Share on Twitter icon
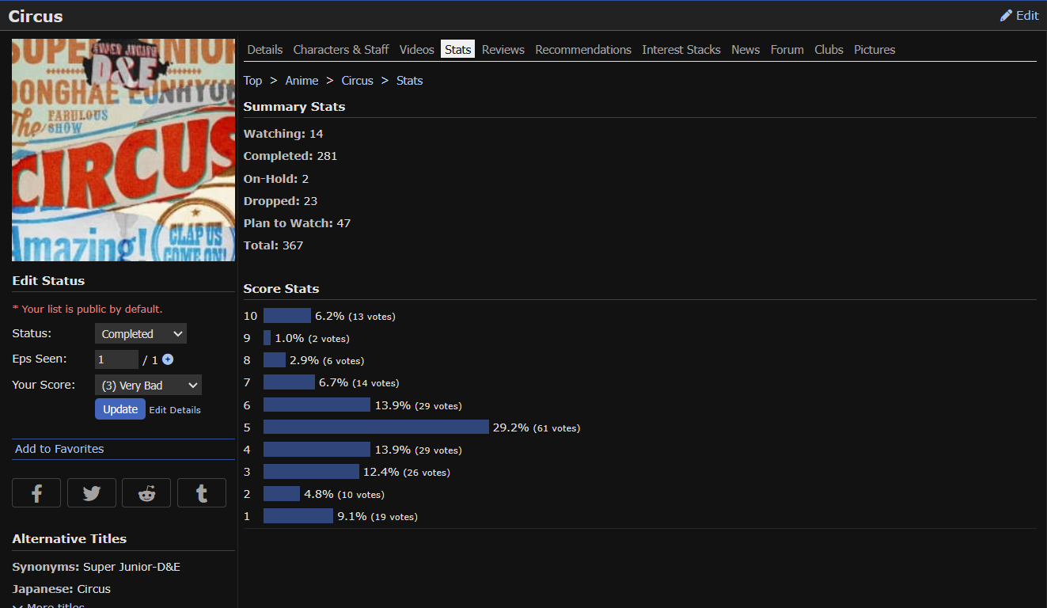Image resolution: width=1047 pixels, height=608 pixels. click(x=92, y=493)
